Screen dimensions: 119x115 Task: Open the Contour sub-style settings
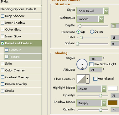(x=15, y=50)
